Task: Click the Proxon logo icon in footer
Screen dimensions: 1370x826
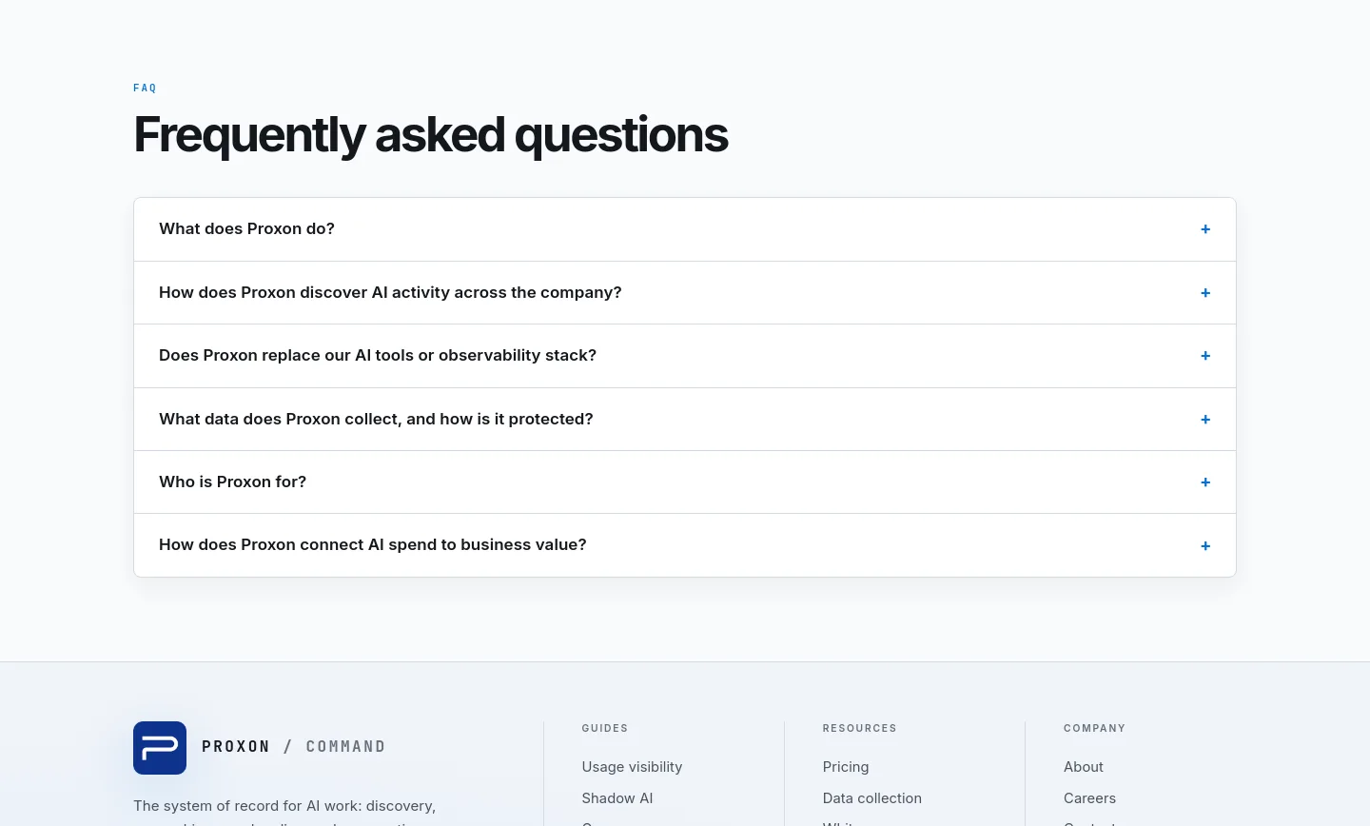Action: click(x=160, y=748)
